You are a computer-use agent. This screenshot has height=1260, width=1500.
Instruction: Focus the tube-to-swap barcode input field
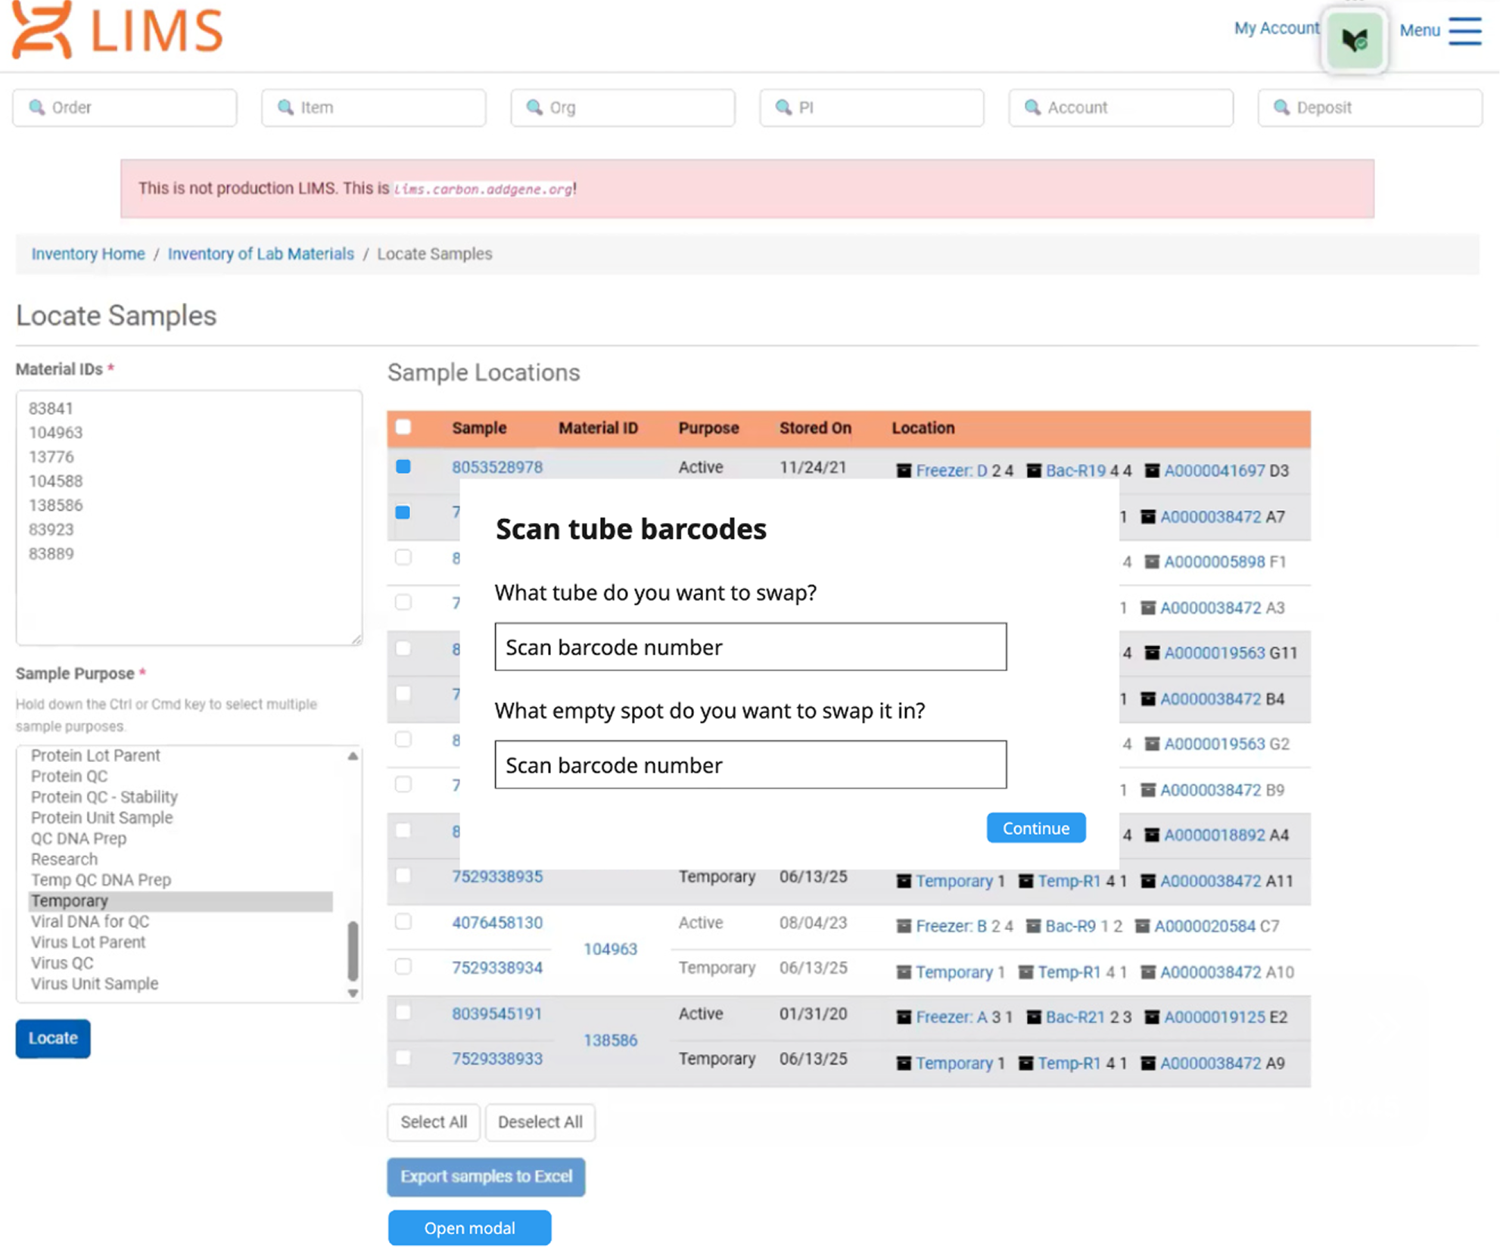(x=750, y=647)
